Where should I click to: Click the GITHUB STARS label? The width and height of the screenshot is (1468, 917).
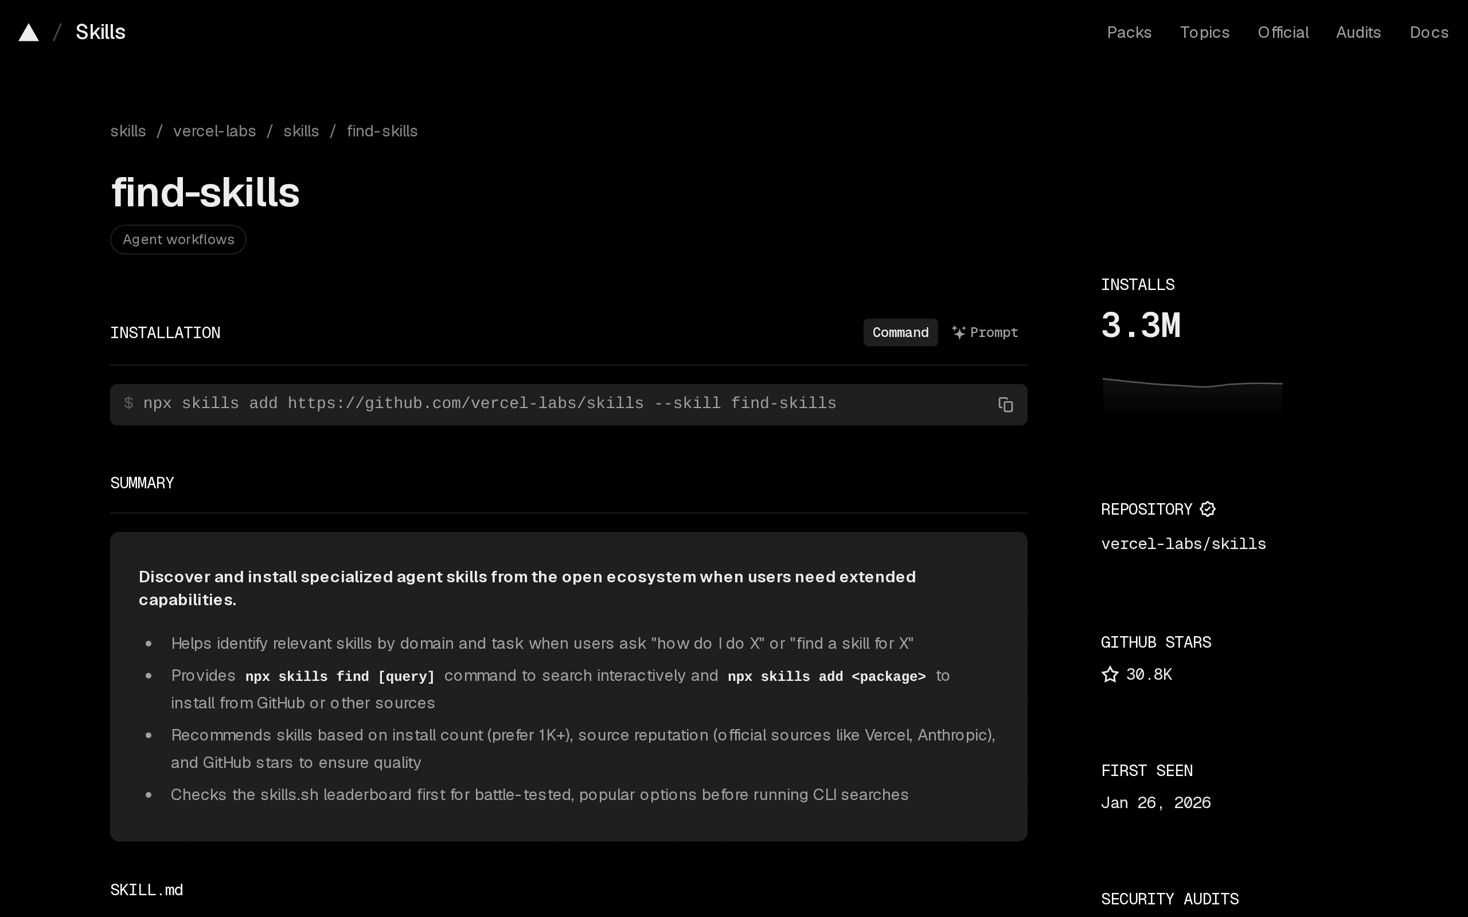click(1155, 642)
